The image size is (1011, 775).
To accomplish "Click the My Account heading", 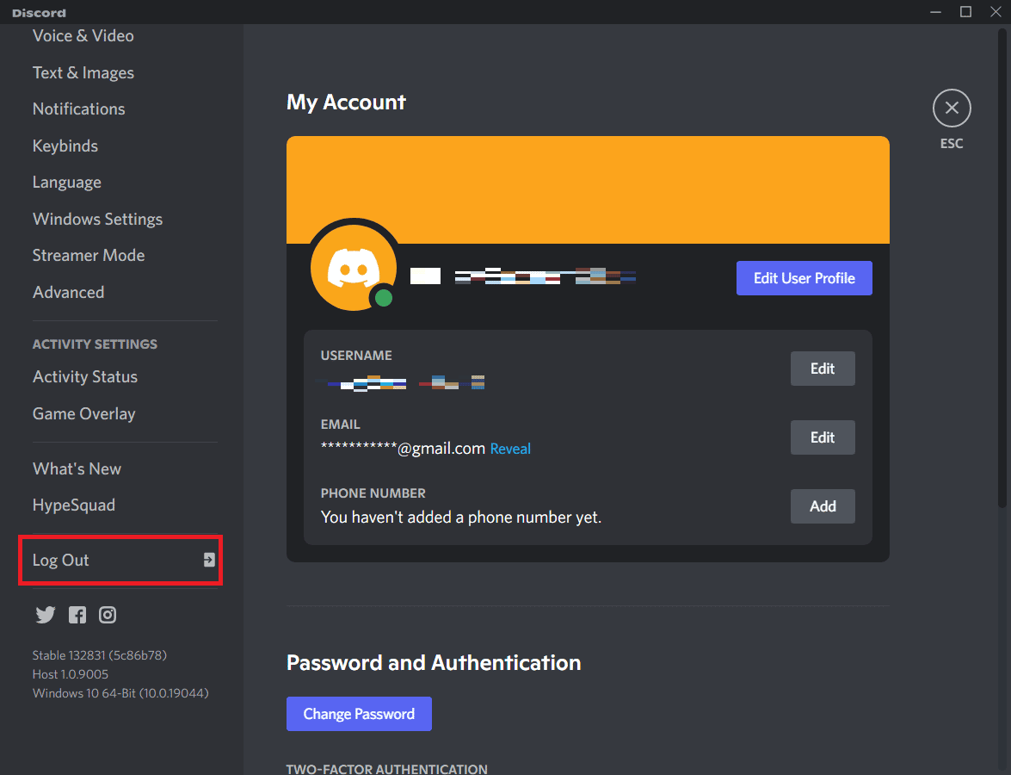I will click(346, 102).
